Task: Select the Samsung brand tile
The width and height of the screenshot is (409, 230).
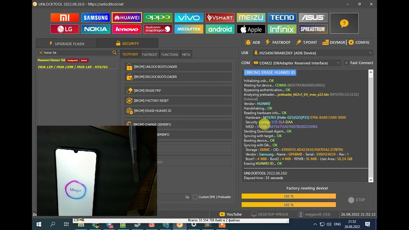Action: pyautogui.click(x=96, y=18)
